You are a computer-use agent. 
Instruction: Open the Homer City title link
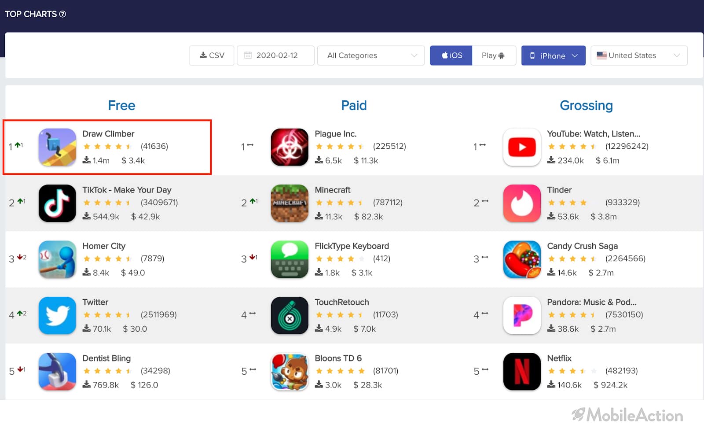pyautogui.click(x=104, y=246)
